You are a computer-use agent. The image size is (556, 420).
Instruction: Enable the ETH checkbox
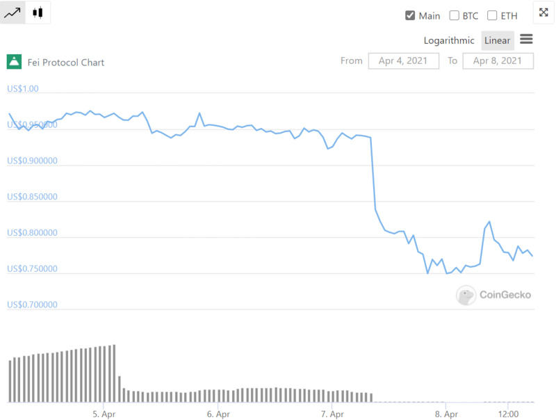(492, 15)
